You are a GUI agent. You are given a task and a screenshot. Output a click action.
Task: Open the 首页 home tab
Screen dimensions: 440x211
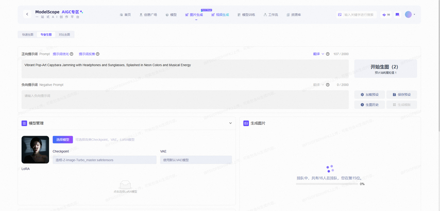pos(125,14)
